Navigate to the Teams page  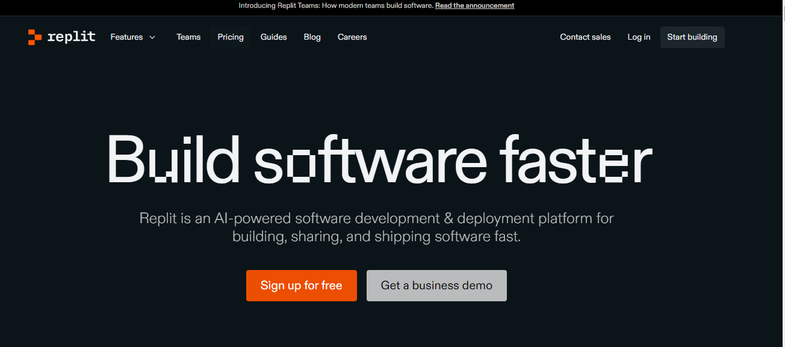pos(188,37)
